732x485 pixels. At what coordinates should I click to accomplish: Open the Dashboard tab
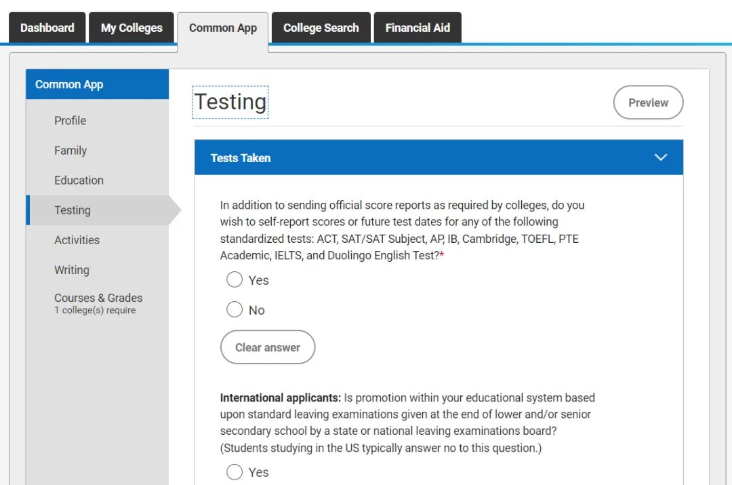47,28
